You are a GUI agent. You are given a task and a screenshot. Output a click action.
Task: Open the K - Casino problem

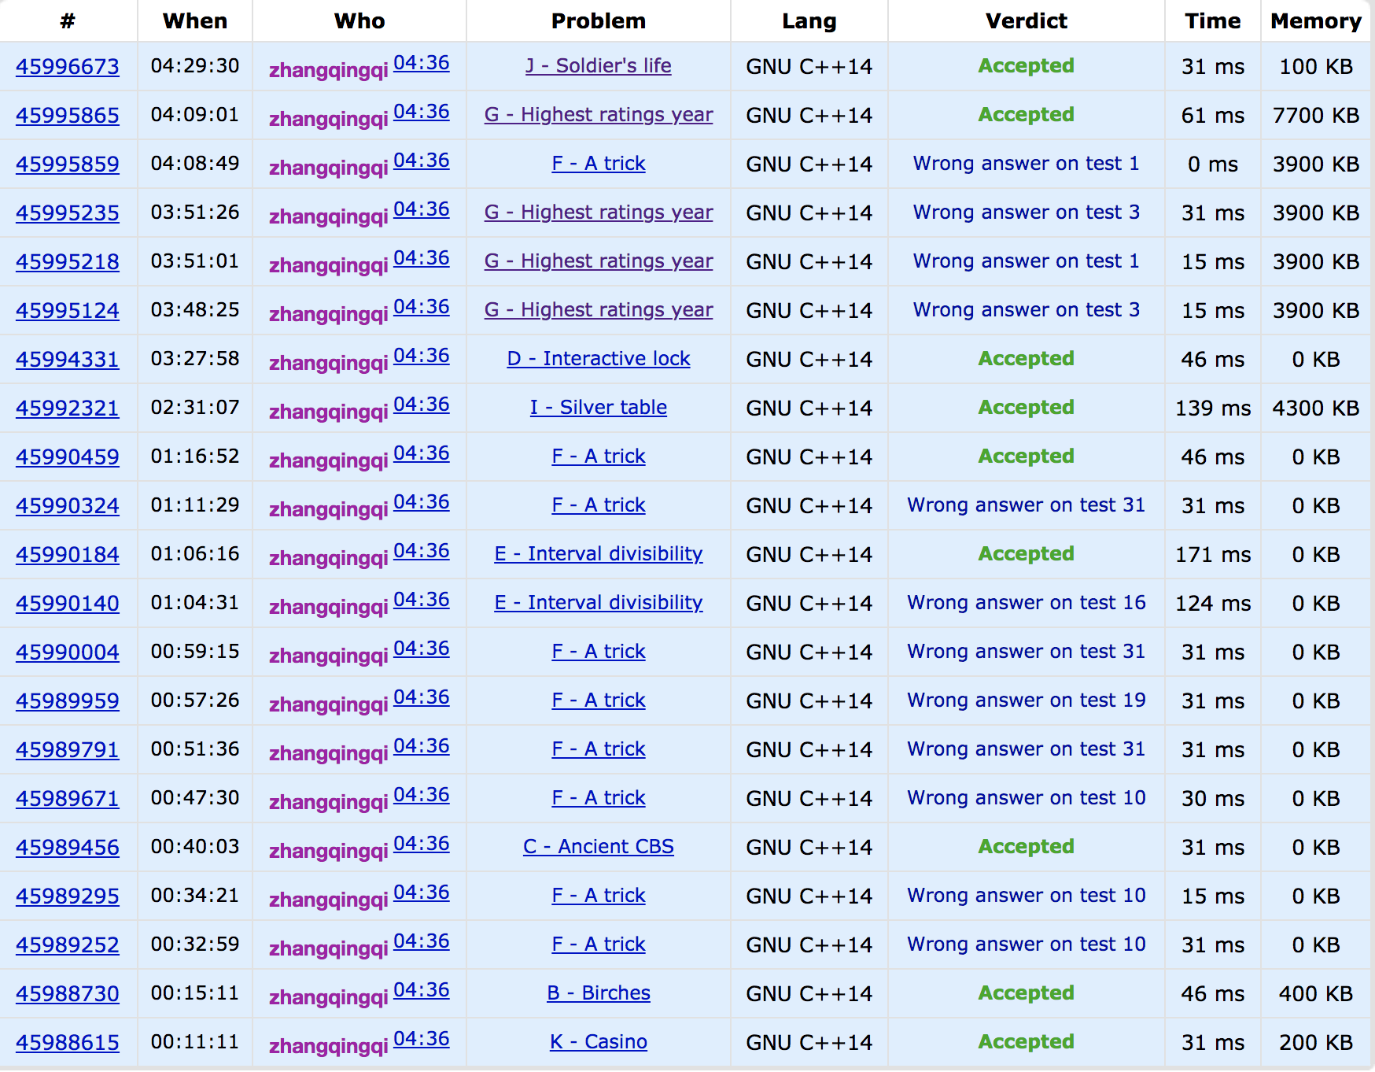coord(598,1042)
